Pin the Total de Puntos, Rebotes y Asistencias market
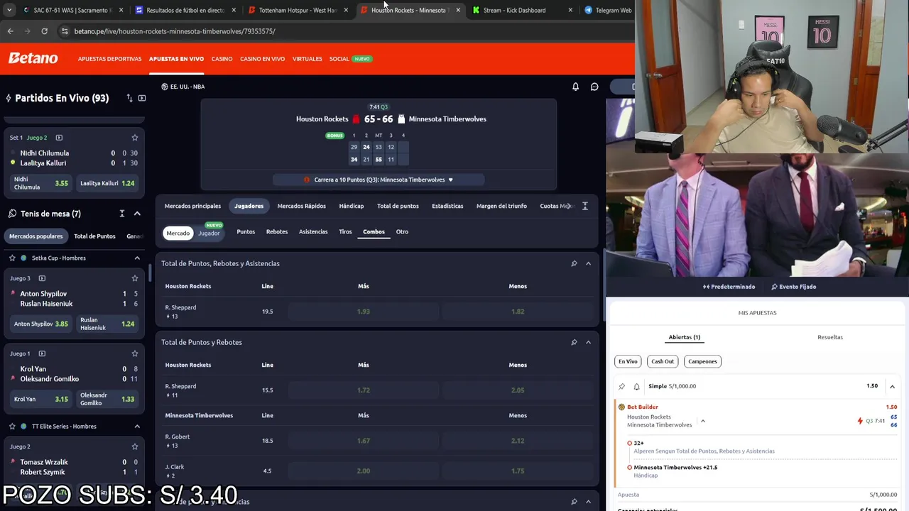This screenshot has width=909, height=511. click(574, 263)
